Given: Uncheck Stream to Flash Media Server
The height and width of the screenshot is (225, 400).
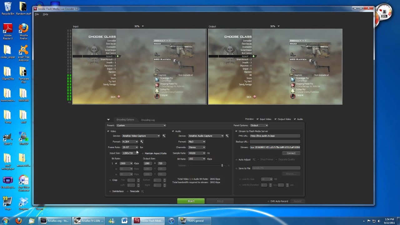Looking at the screenshot, I should tap(236, 131).
